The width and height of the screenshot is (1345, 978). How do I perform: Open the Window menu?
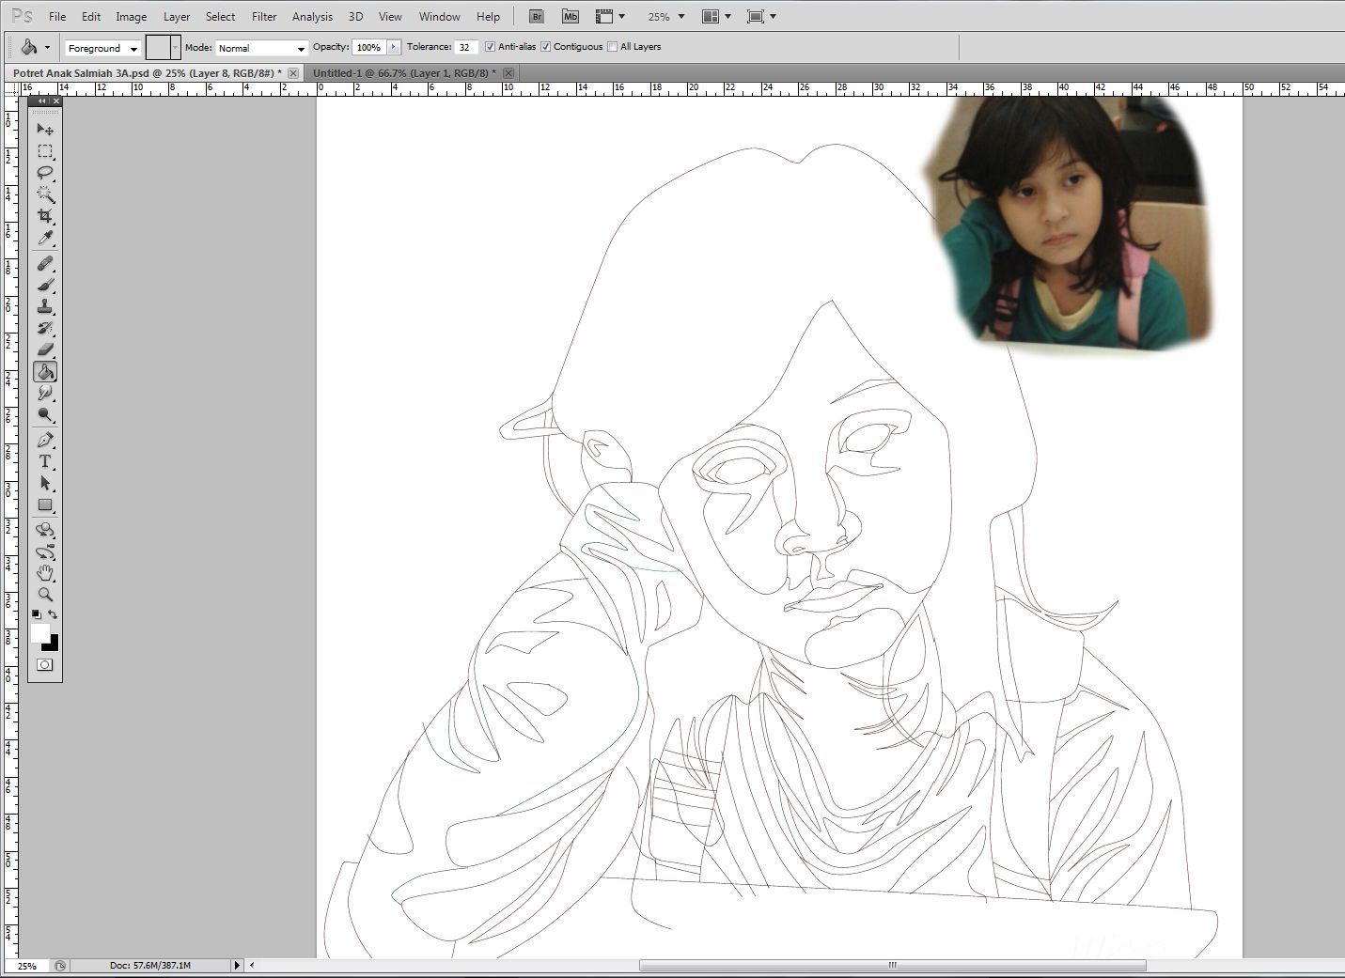point(439,16)
